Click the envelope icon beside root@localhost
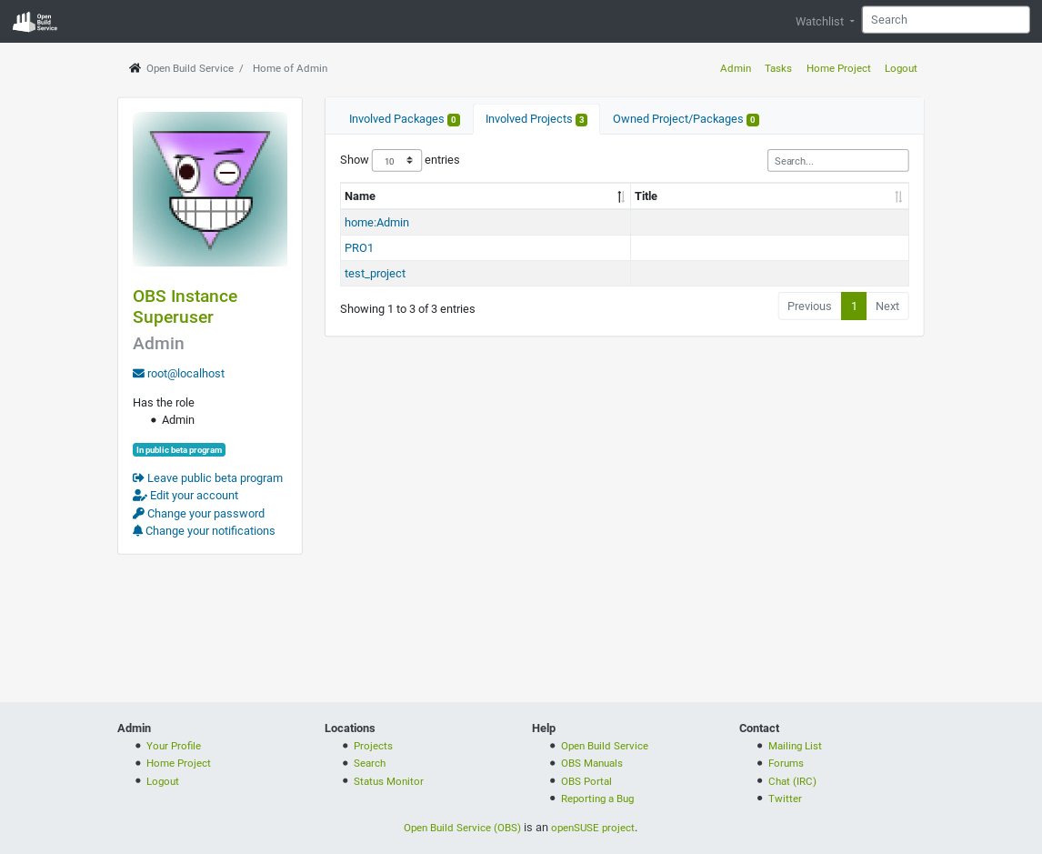1042x854 pixels. (137, 373)
